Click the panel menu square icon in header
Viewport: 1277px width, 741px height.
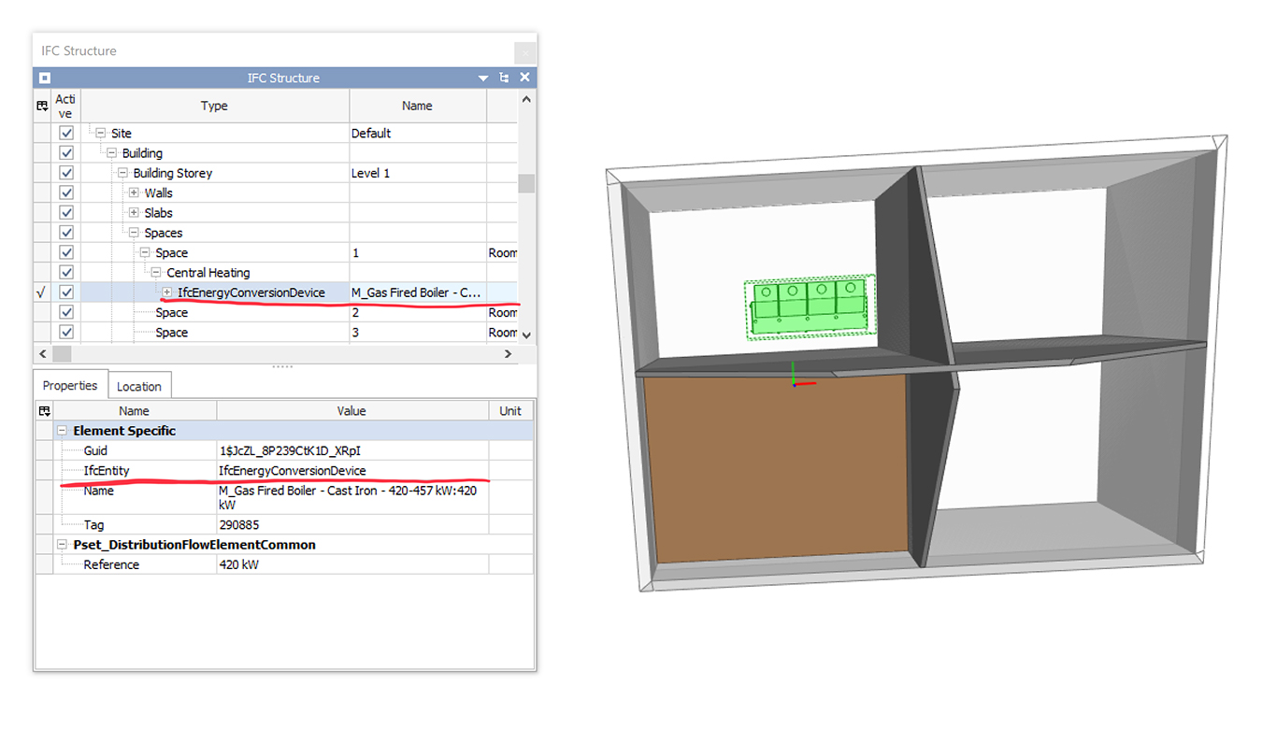pos(44,78)
